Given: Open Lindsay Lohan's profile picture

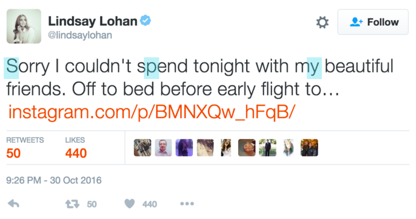Looking at the screenshot, I should 24,26.
